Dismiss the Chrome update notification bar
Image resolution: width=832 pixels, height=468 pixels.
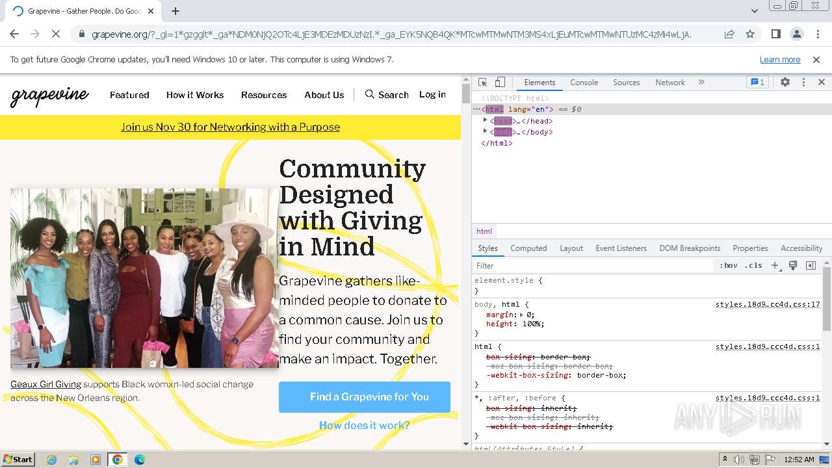pyautogui.click(x=816, y=59)
